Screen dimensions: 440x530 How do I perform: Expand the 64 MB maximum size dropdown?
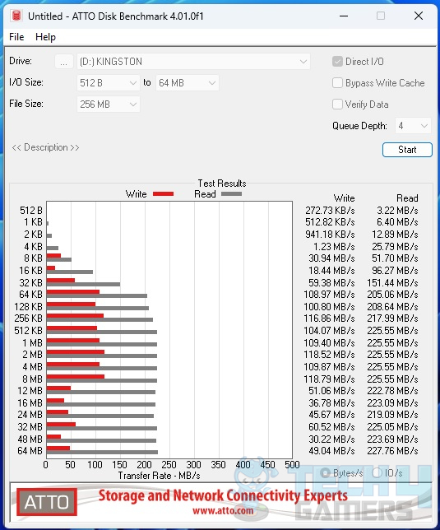click(188, 83)
